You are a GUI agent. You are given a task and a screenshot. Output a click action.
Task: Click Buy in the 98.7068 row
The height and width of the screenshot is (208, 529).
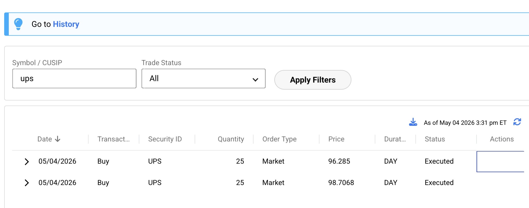103,183
